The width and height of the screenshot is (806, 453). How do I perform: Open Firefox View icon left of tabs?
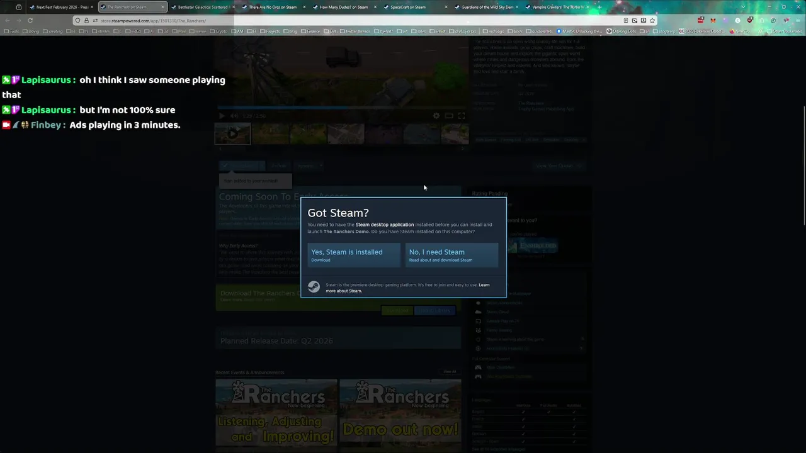18,7
